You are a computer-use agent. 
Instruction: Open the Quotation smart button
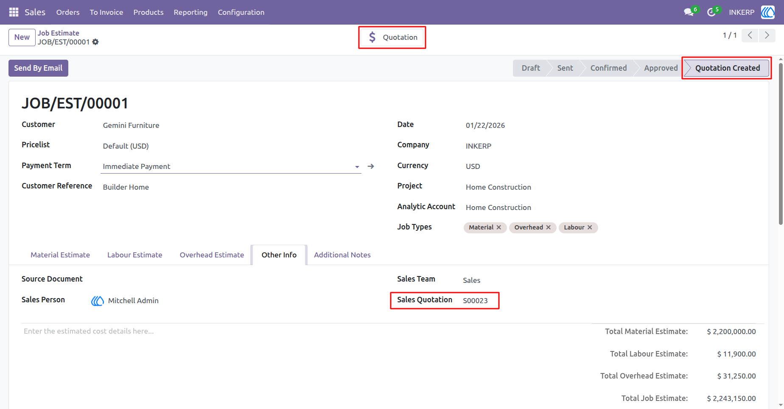(x=392, y=37)
